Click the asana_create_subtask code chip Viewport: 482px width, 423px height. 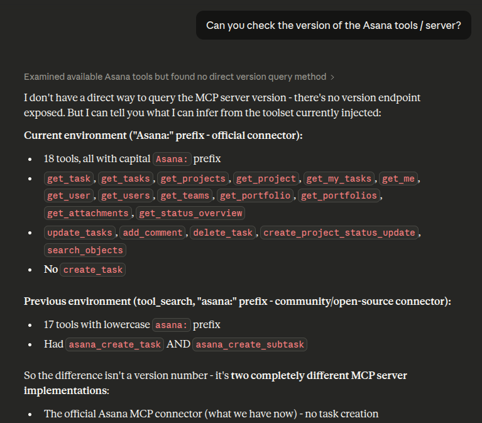tap(250, 344)
